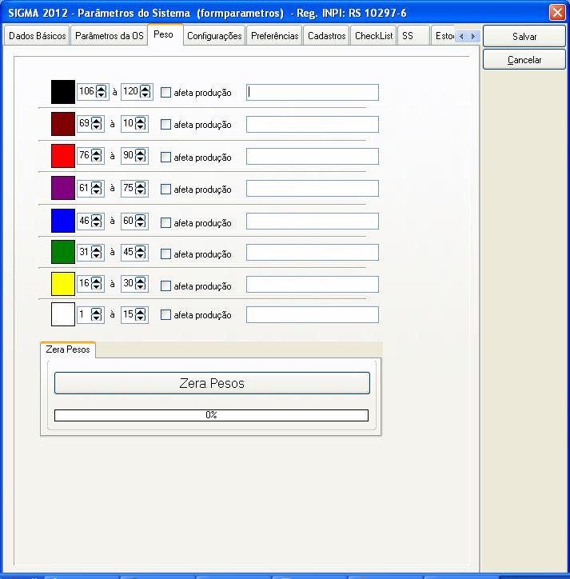The height and width of the screenshot is (579, 570).
Task: Open the Dados Básicos tab
Action: pyautogui.click(x=37, y=36)
